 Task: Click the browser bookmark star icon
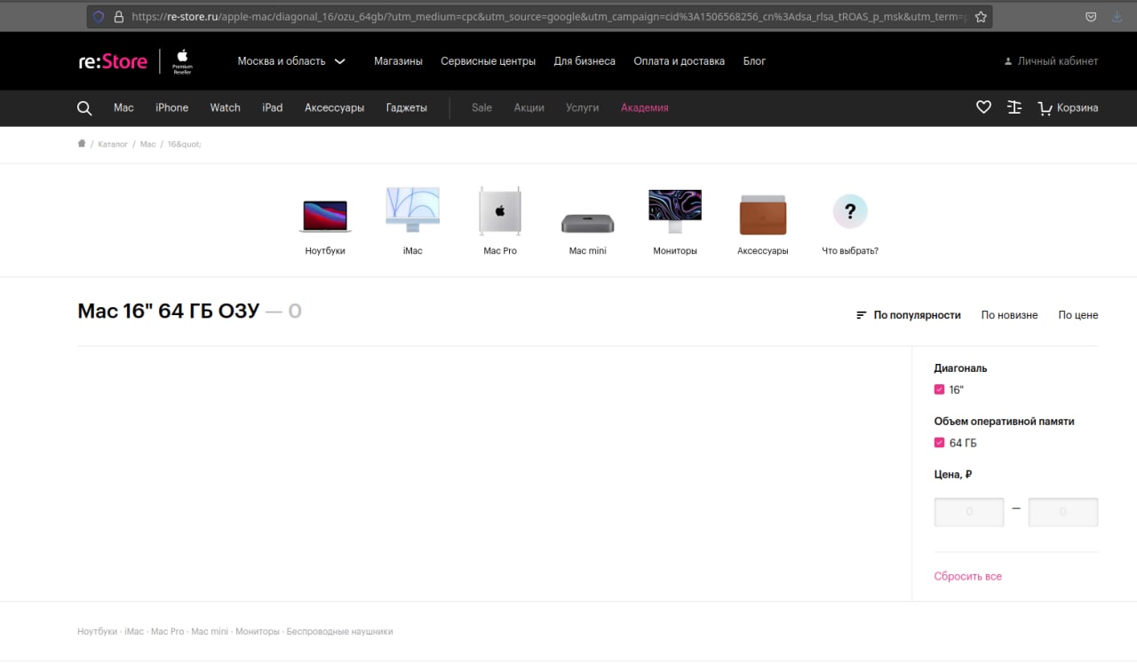[x=981, y=17]
